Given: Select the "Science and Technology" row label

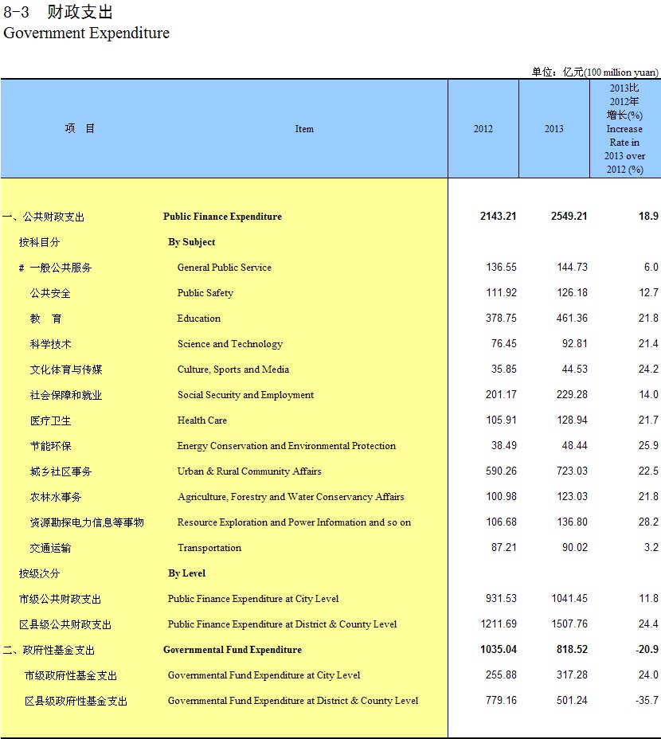Looking at the screenshot, I should coord(229,344).
